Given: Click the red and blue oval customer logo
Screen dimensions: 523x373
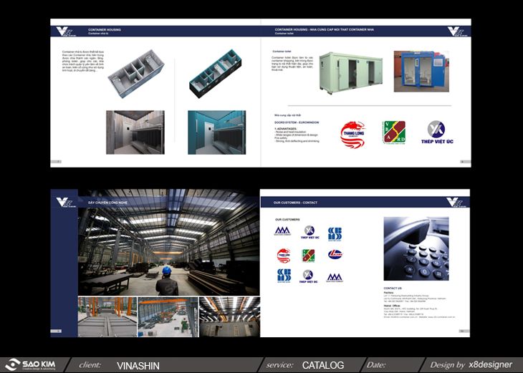Looking at the screenshot, I should 335,255.
